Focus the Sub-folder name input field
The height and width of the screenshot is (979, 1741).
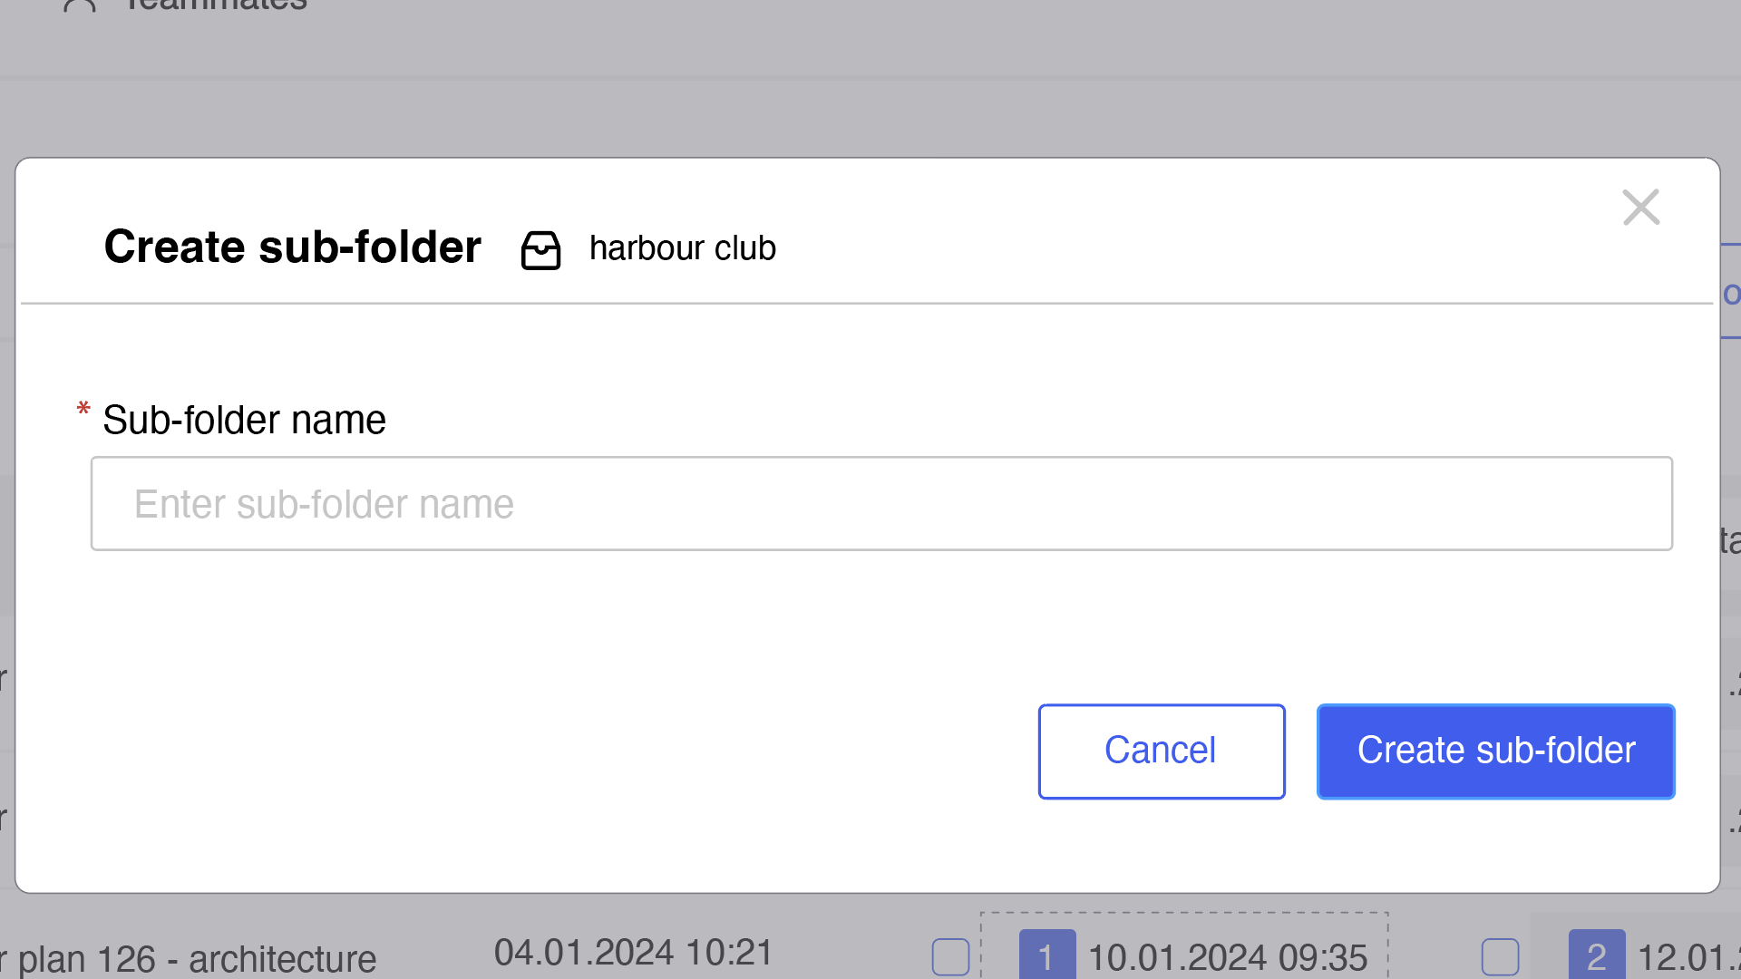(x=881, y=503)
